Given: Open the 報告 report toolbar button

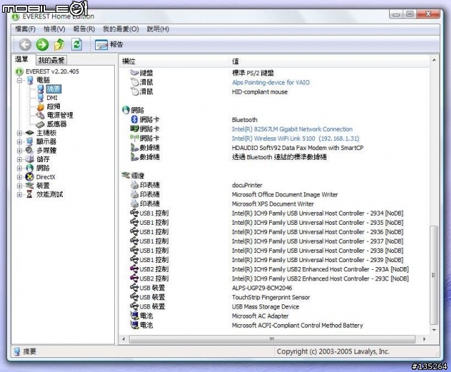Looking at the screenshot, I should 109,44.
